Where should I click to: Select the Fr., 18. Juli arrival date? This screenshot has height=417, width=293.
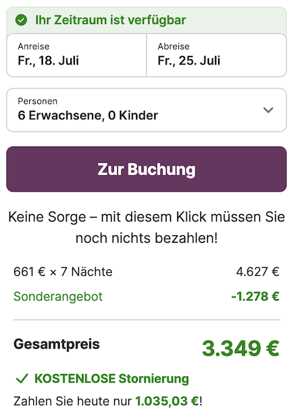coord(48,61)
